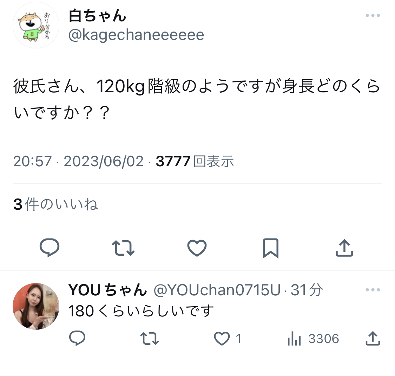Open the @kagechaneeeeee handle
The image size is (395, 376).
(x=136, y=35)
